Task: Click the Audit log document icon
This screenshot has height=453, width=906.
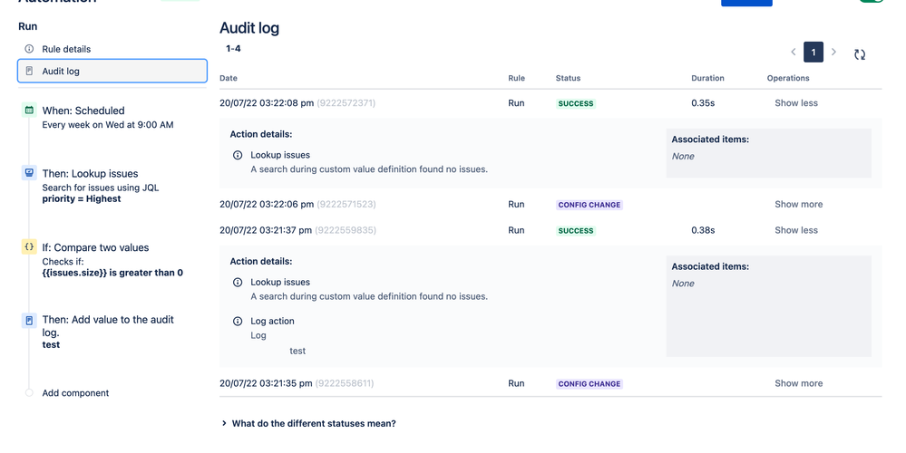Action: point(29,71)
